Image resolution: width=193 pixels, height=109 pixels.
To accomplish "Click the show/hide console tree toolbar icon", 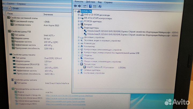I will coord(85,6).
